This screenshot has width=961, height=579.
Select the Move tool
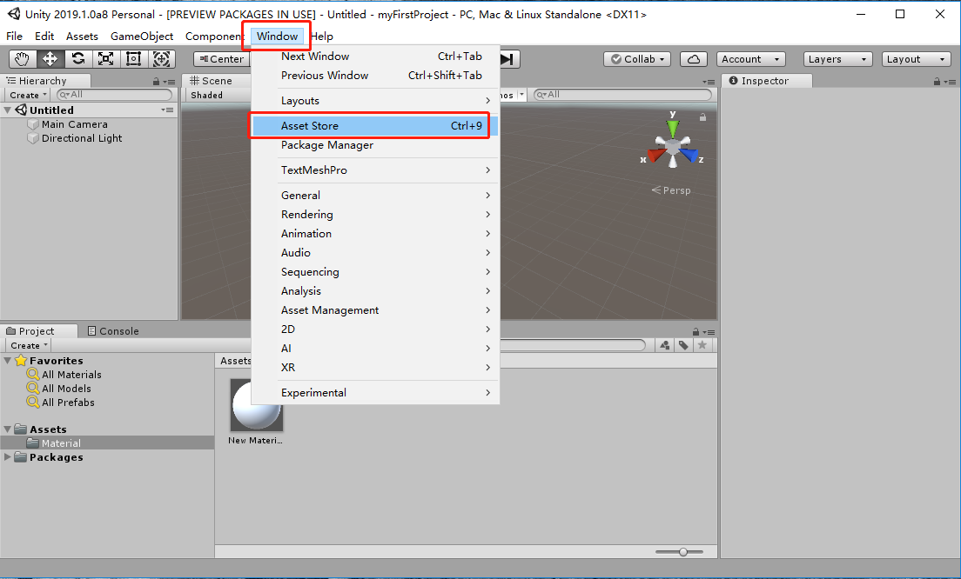pos(50,59)
